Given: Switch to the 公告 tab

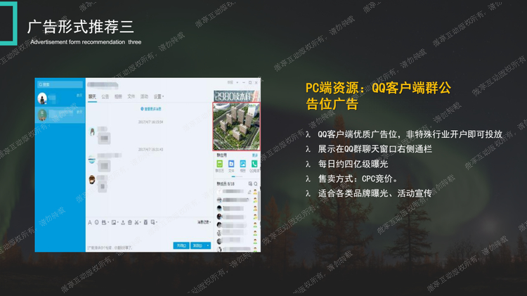Looking at the screenshot, I should coord(105,96).
